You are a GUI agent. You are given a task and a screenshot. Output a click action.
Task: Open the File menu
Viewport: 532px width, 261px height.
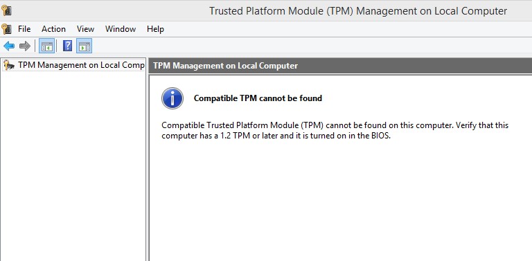click(24, 29)
